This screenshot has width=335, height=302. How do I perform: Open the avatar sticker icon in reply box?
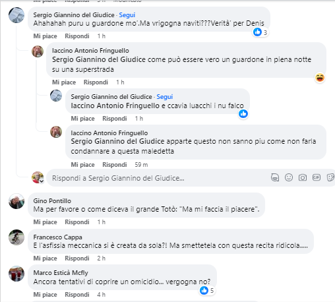(x=275, y=177)
